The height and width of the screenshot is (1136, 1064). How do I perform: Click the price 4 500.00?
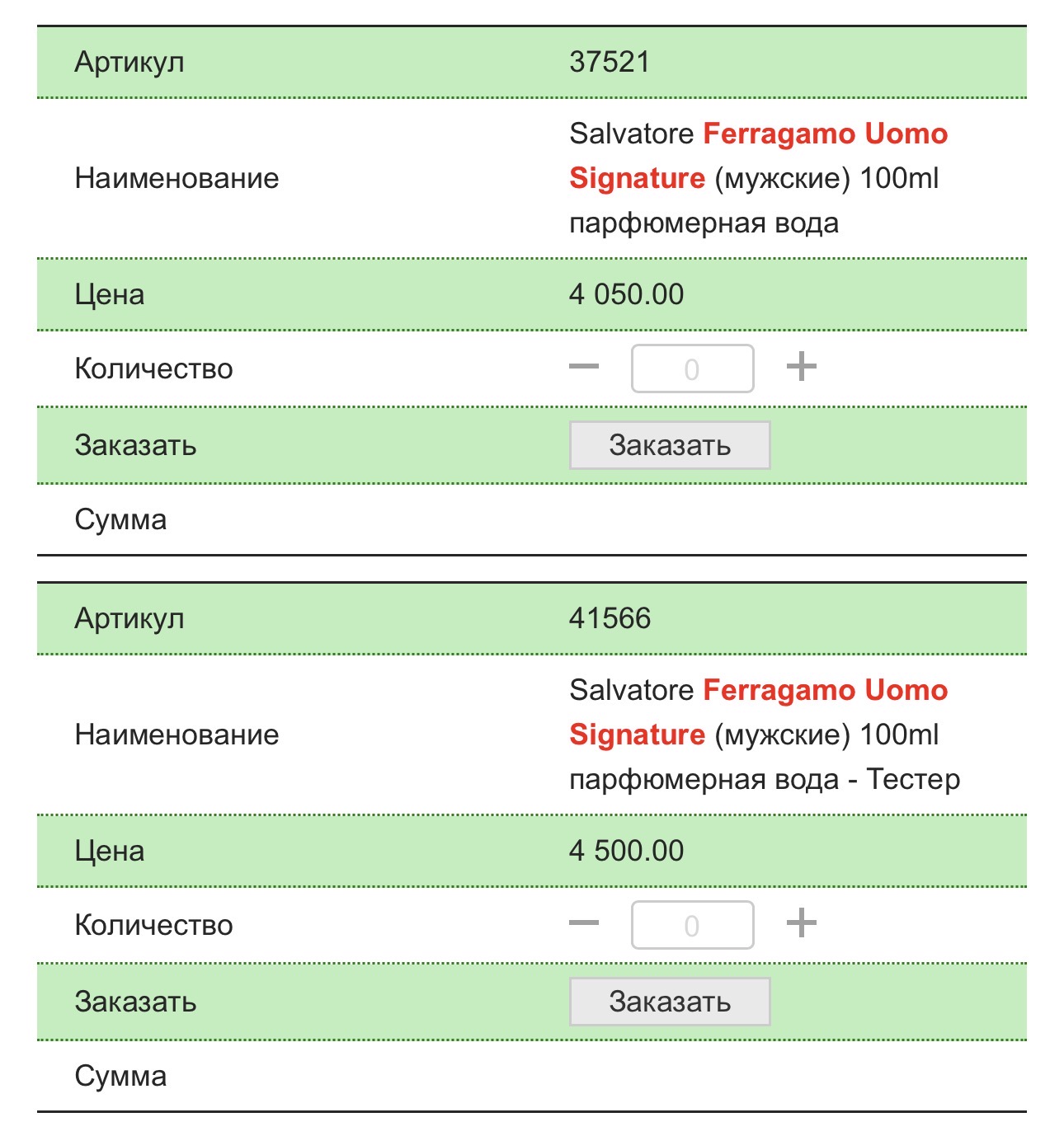tap(626, 851)
